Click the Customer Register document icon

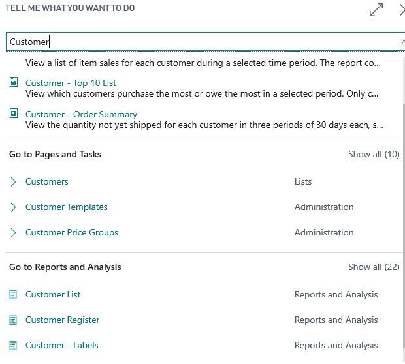(13, 320)
